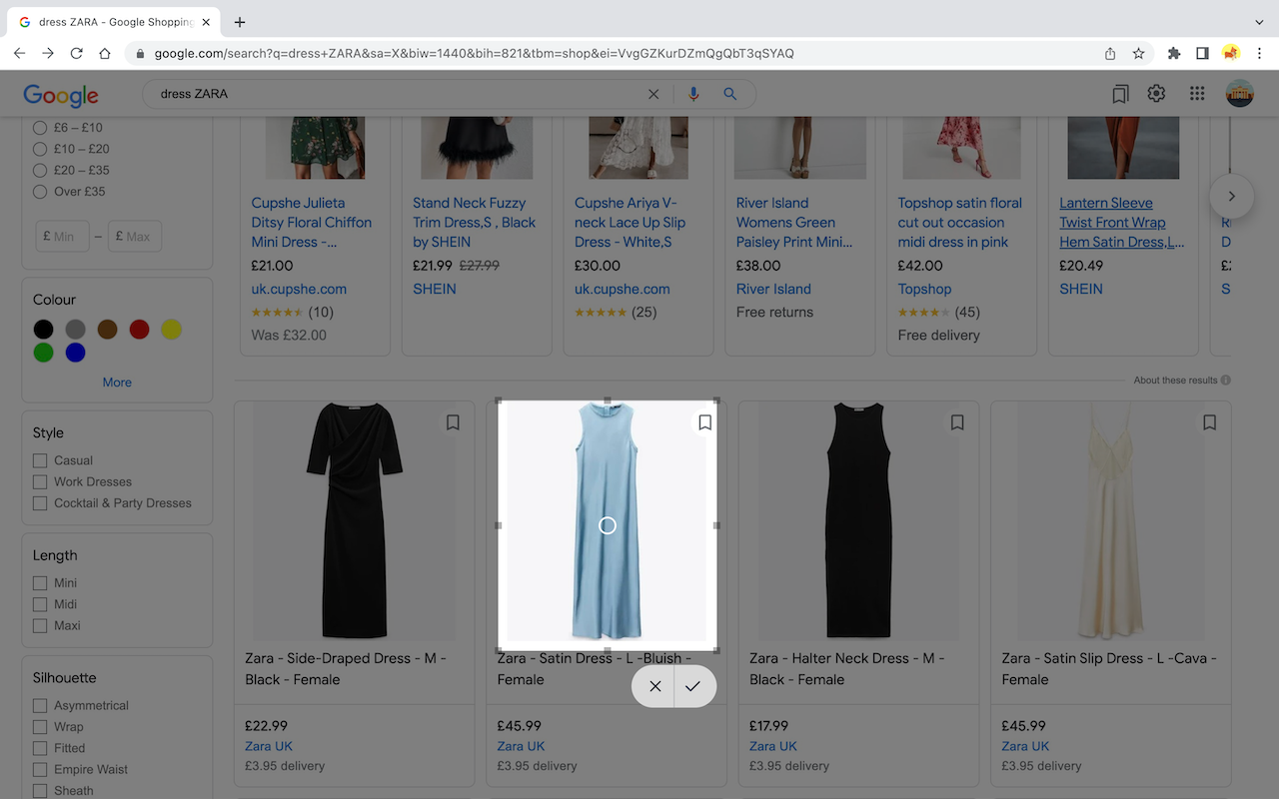Tick the Work Dresses style checkbox
The width and height of the screenshot is (1279, 799).
tap(40, 482)
